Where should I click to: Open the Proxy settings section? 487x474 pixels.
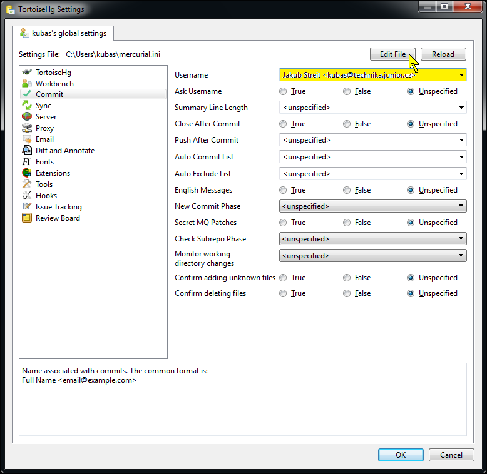[x=93, y=128]
